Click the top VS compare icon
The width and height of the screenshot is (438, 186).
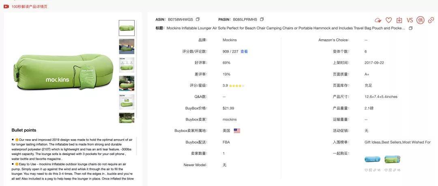pyautogui.click(x=410, y=20)
